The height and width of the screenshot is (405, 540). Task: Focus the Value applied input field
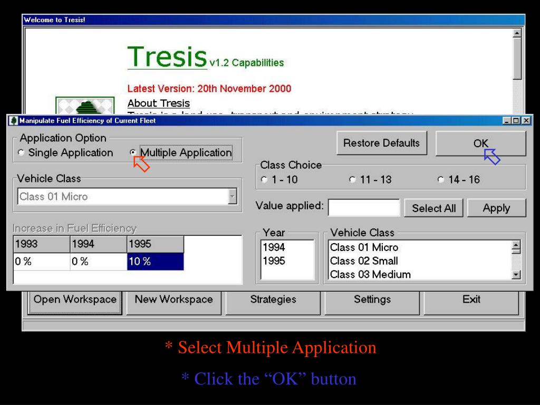tap(364, 207)
